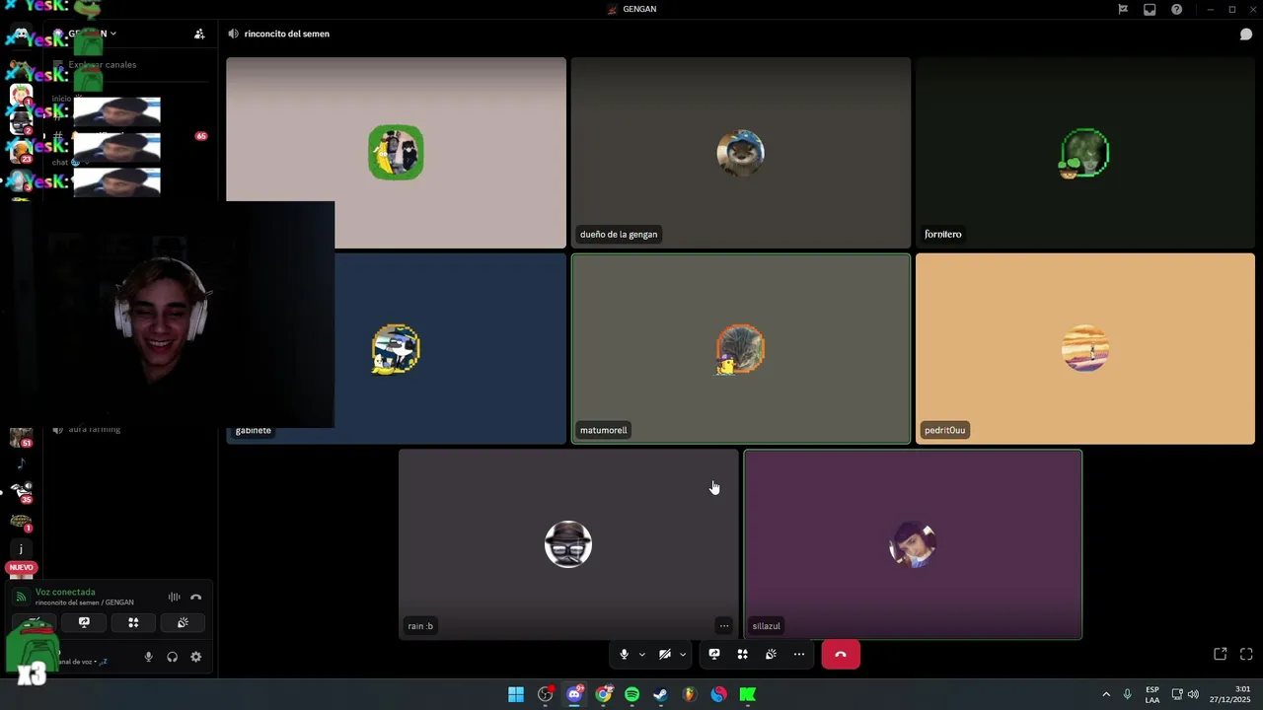Open the help question mark icon

(x=1177, y=9)
